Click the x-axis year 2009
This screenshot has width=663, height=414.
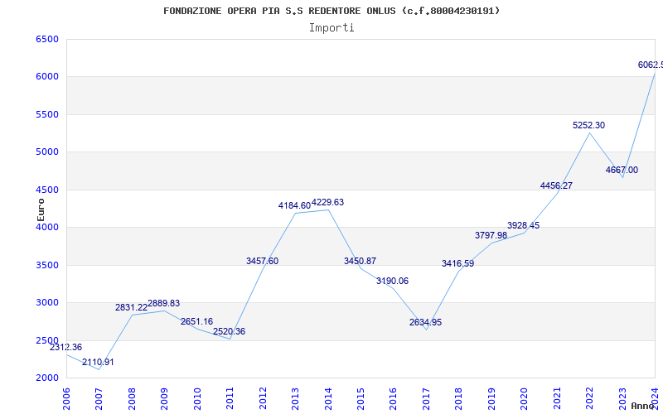pos(164,399)
